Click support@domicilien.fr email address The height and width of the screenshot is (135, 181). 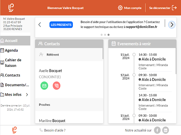click(x=141, y=27)
